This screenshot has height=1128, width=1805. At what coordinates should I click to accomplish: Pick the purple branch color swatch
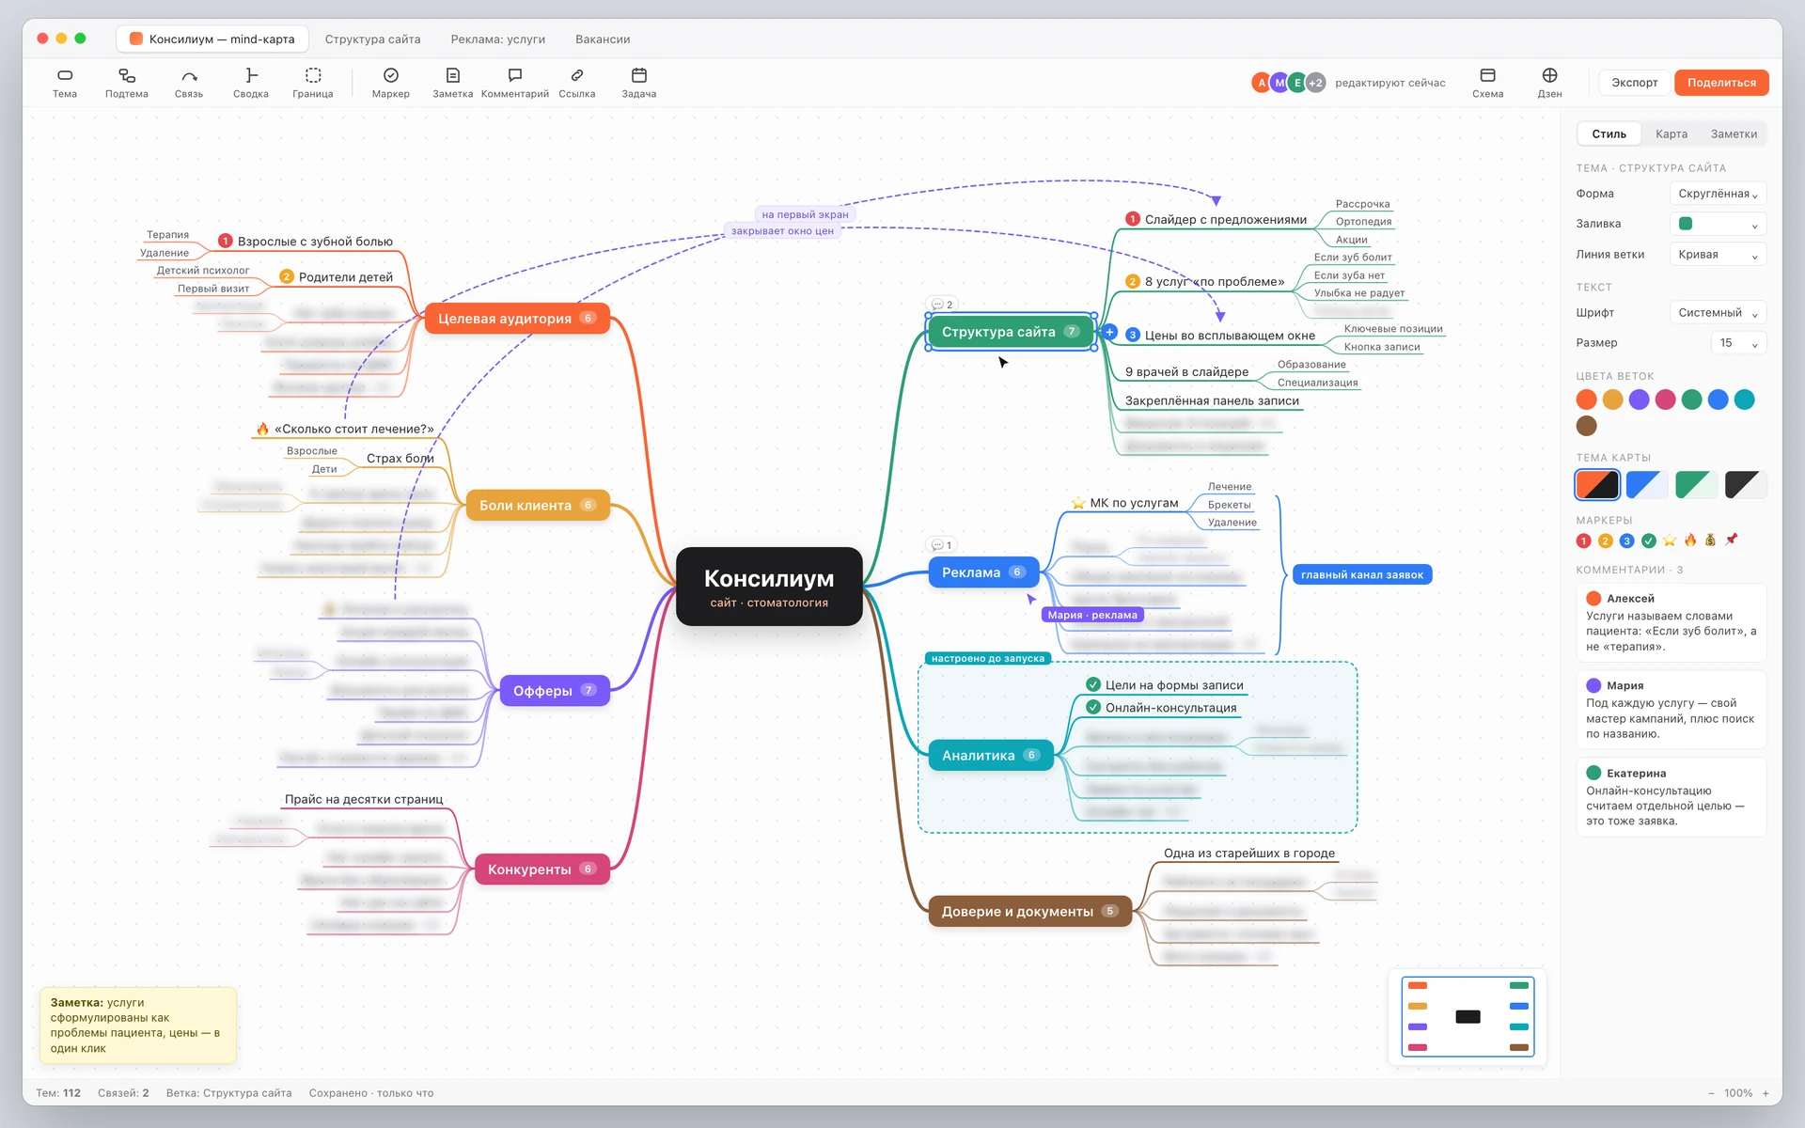pos(1639,399)
